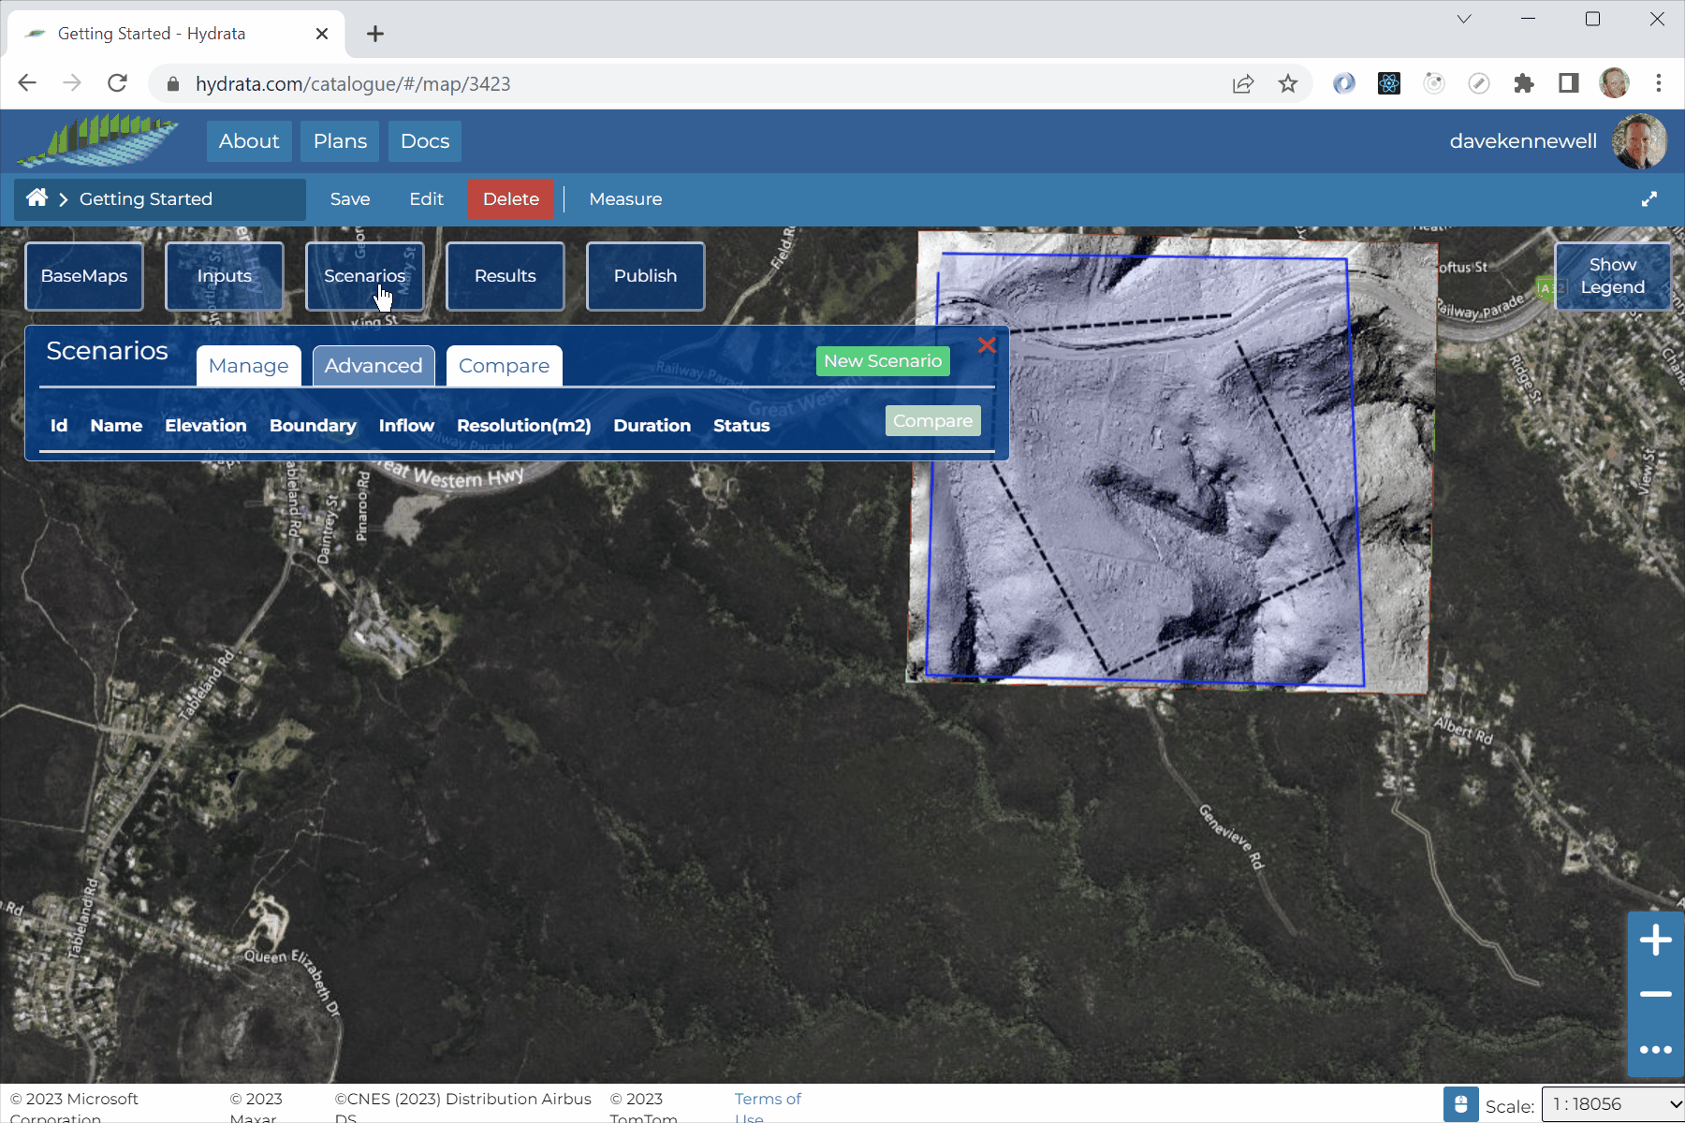Zoom in the map with plus button
1685x1123 pixels.
pos(1655,940)
